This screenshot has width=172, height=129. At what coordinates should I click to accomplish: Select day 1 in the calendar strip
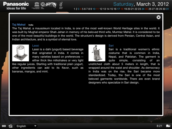click(x=74, y=9)
